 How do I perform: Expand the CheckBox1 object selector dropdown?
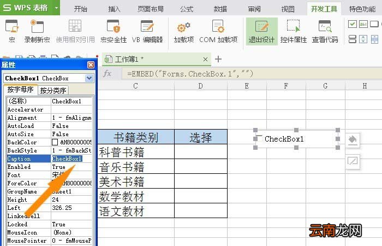(x=89, y=78)
